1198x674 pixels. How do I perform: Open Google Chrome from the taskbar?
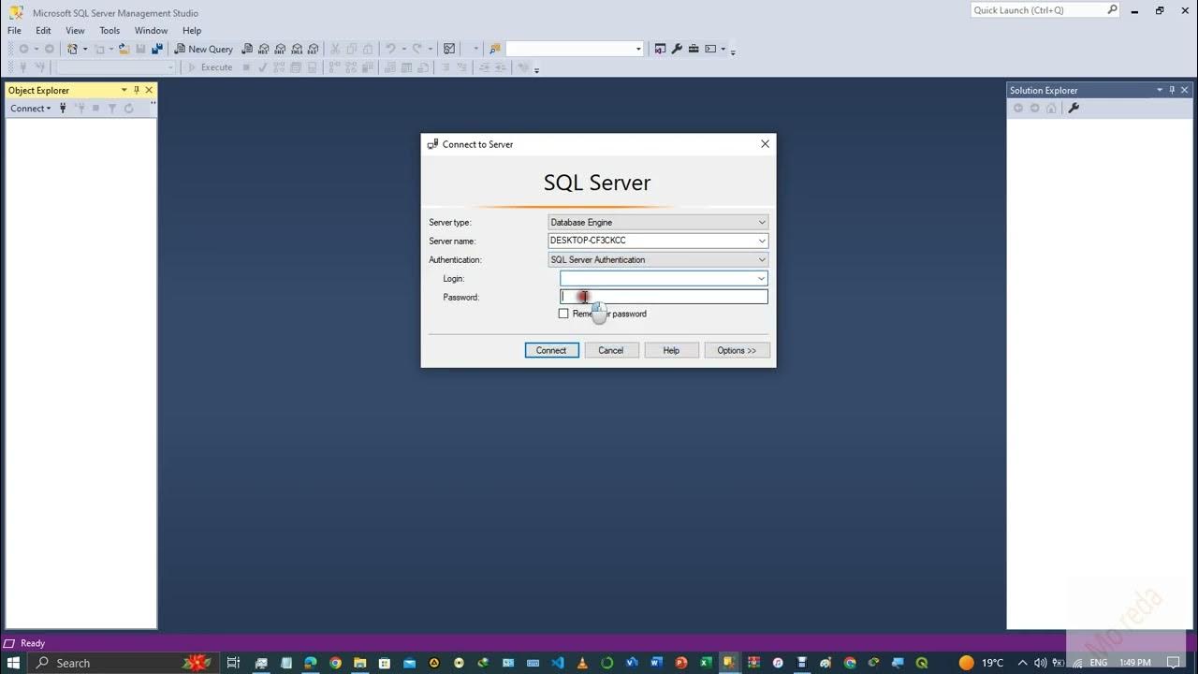pos(335,663)
